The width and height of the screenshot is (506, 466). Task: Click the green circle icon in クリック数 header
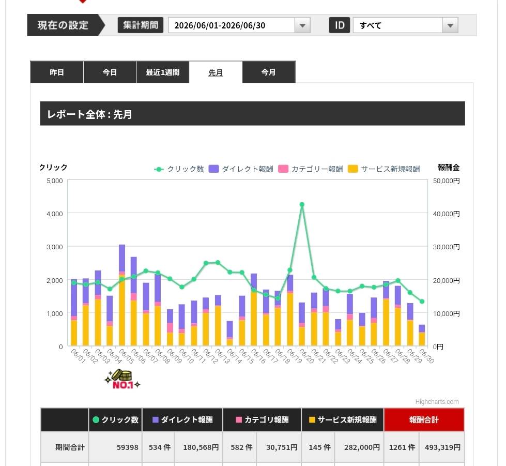[96, 419]
